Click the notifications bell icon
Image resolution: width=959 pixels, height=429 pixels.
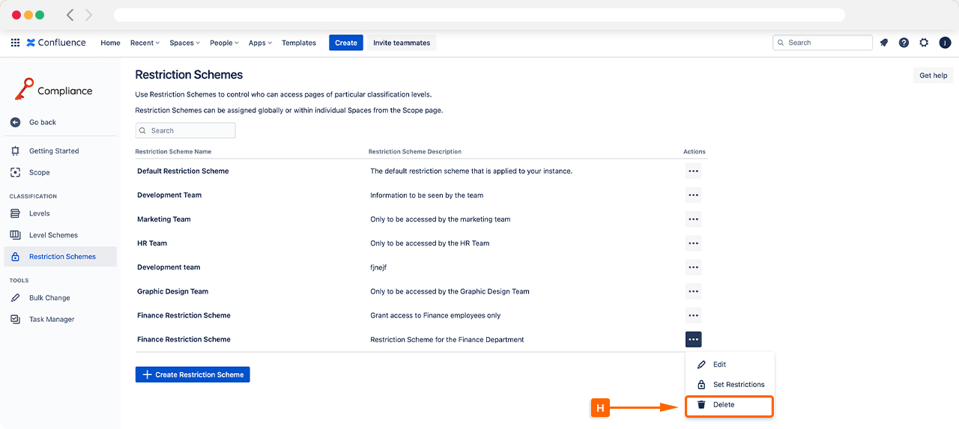[884, 43]
